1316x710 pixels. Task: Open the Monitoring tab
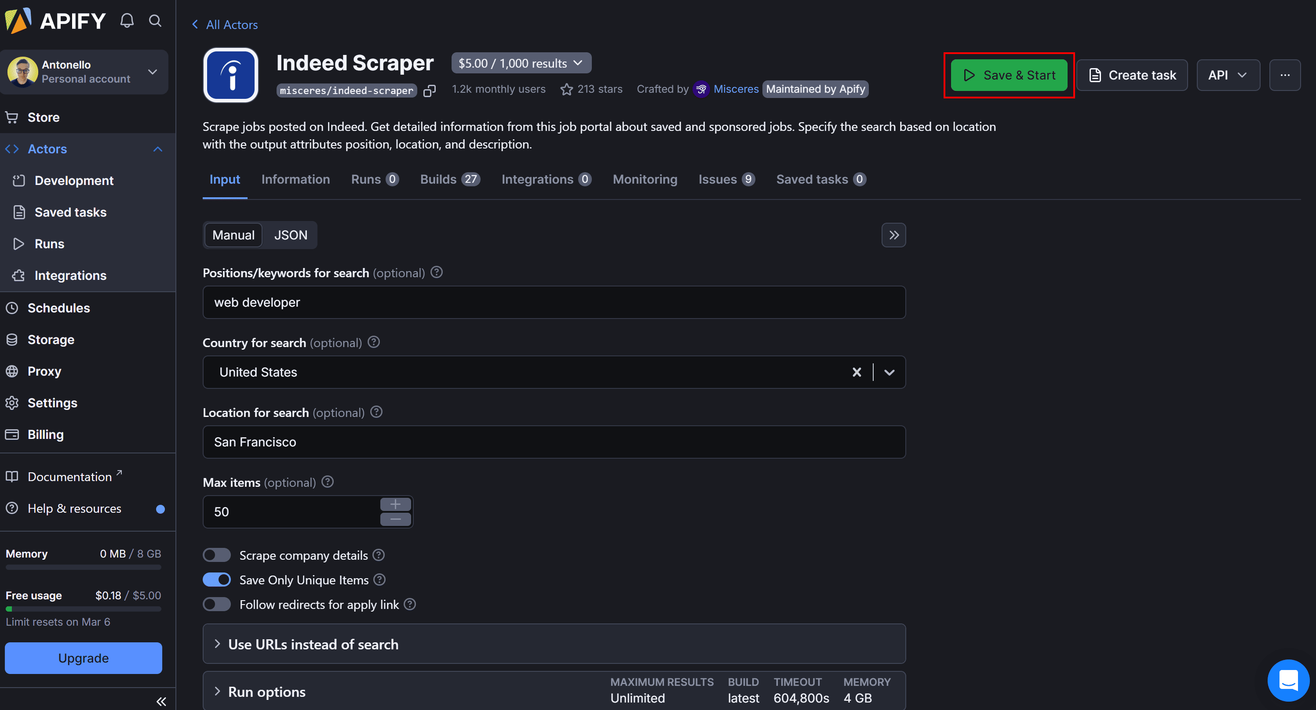tap(645, 179)
